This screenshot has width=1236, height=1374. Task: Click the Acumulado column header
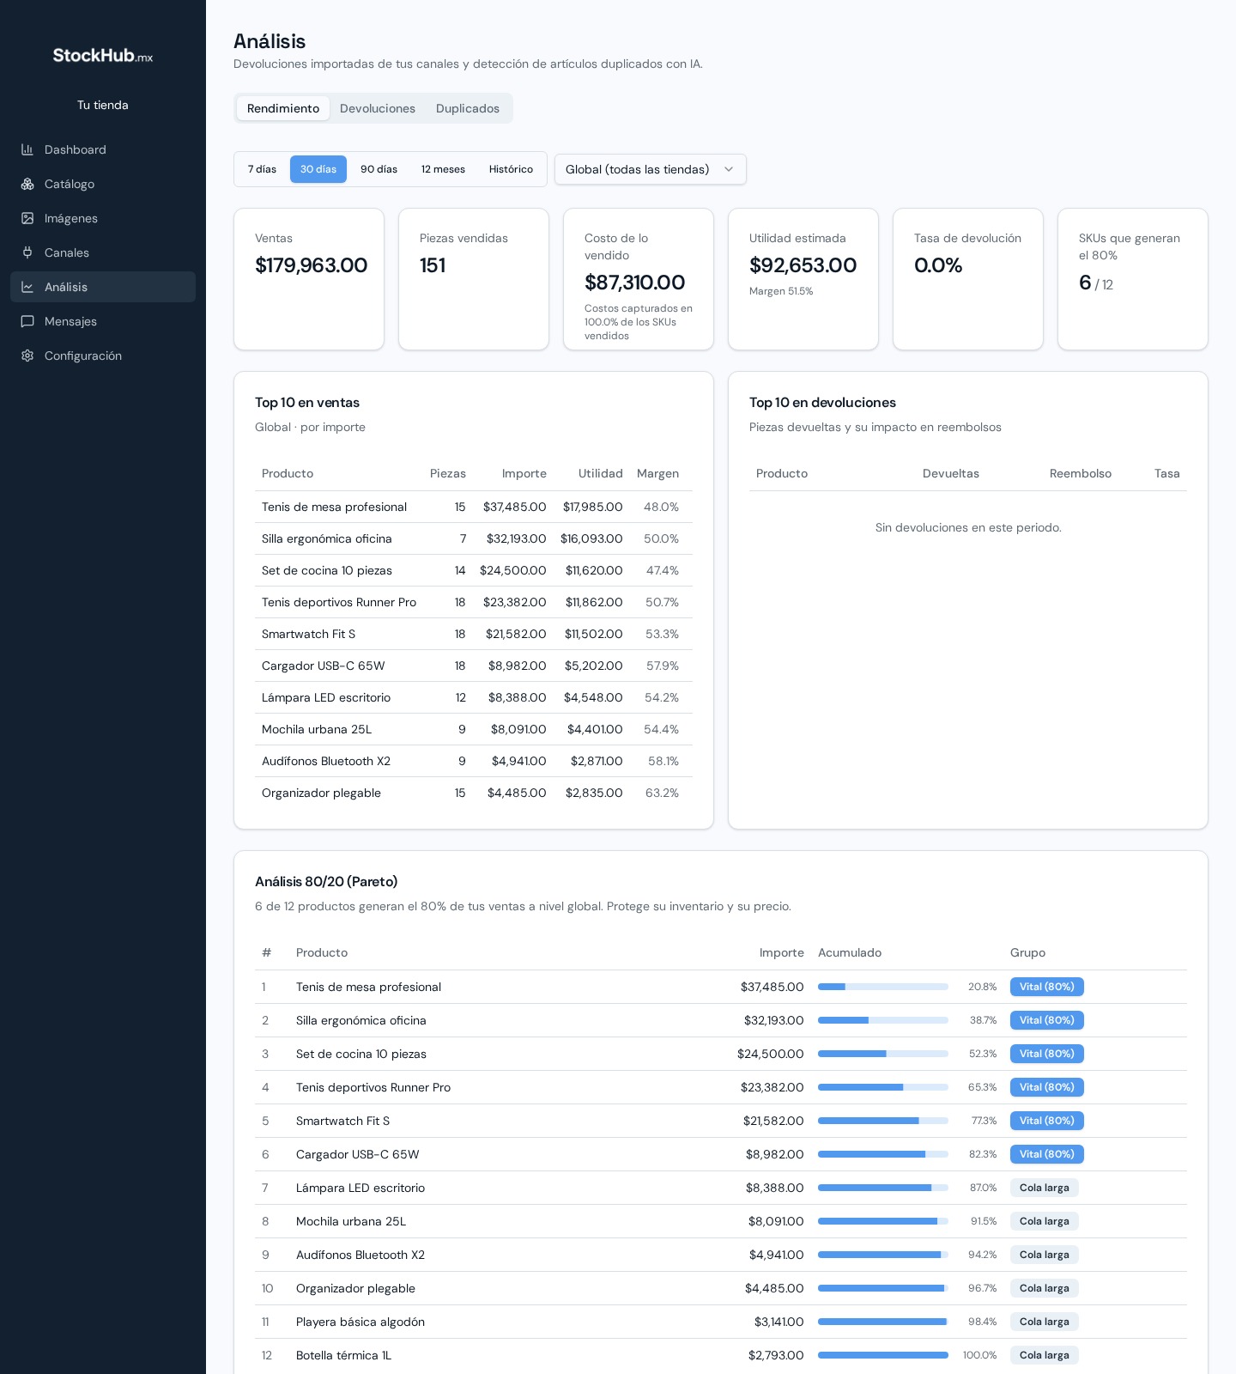(x=850, y=952)
